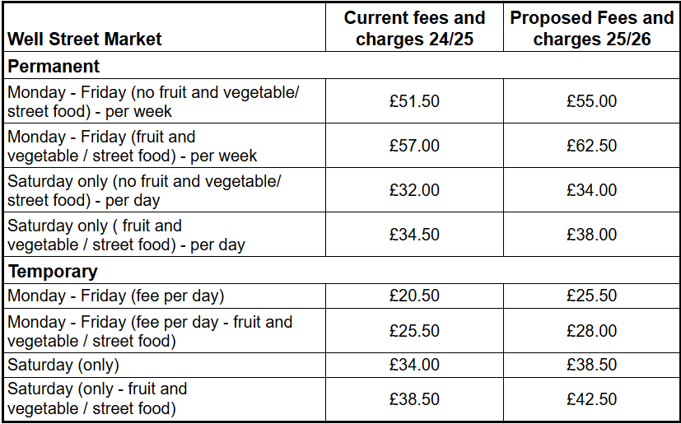Select the £62.50 proposed fee cell
This screenshot has width=681, height=424.
(591, 146)
